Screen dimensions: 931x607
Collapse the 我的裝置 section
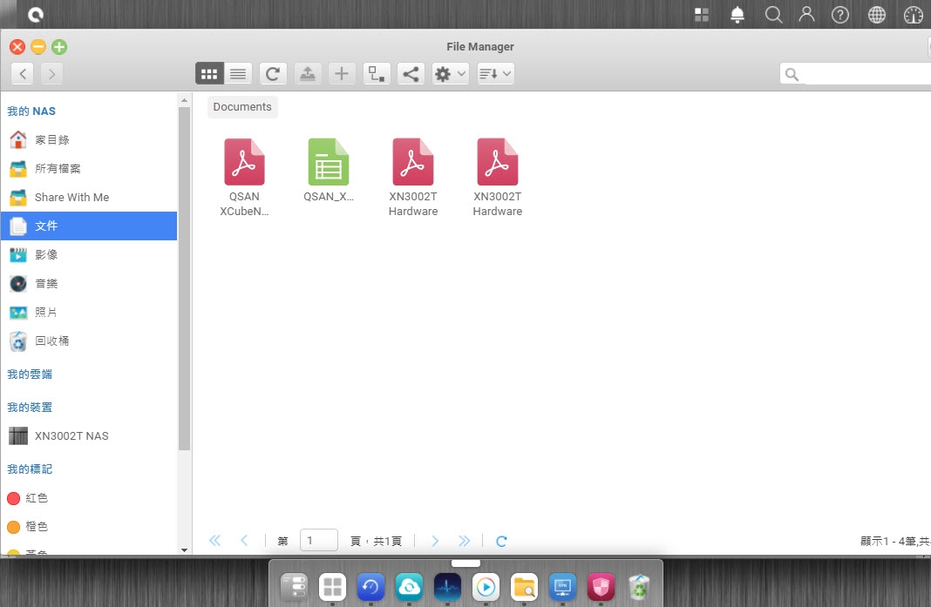30,408
